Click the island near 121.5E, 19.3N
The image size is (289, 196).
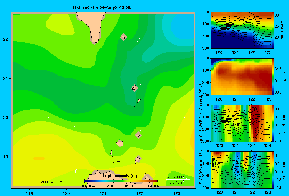tap(120, 143)
